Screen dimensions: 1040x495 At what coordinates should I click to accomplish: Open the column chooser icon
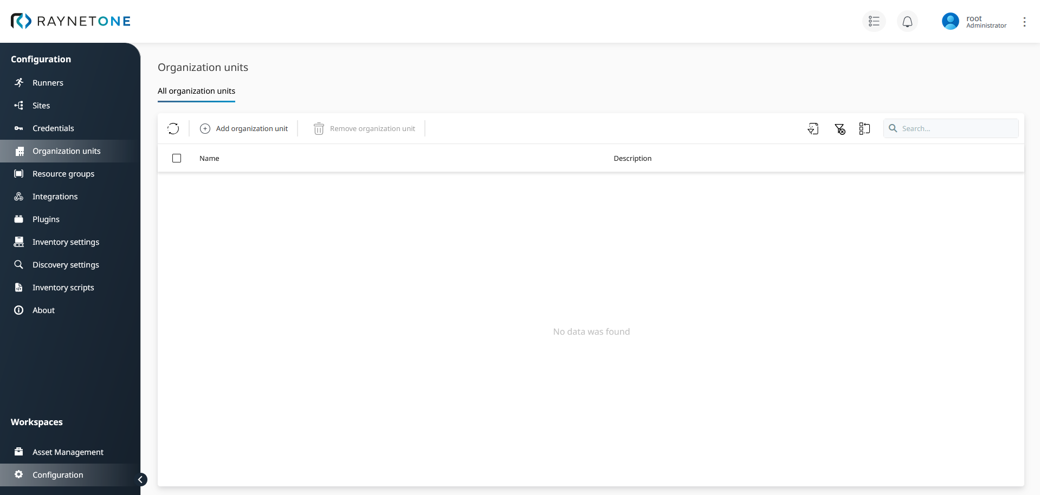click(864, 128)
